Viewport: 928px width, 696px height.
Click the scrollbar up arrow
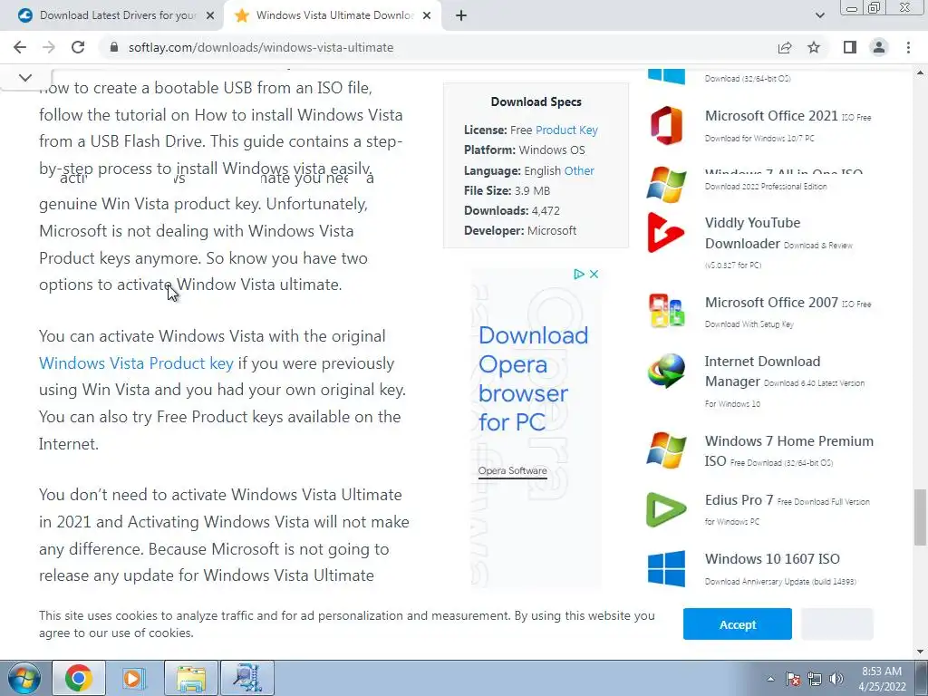coord(920,72)
